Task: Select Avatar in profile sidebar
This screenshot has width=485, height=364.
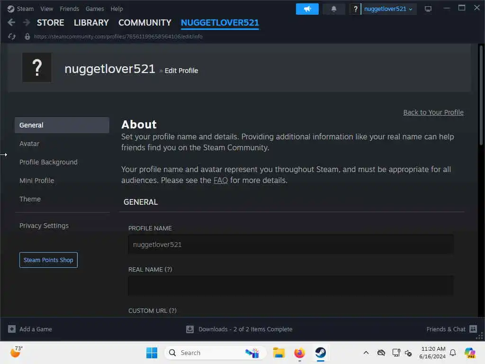Action: (x=62, y=144)
